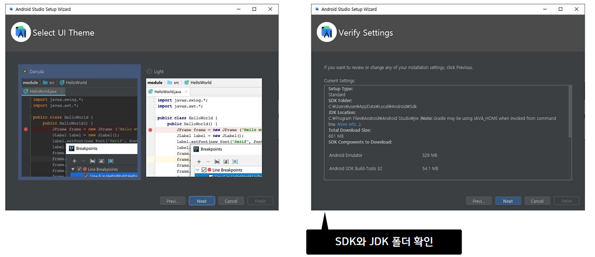Toggle Line Breakpoints checkbox in Light preview
This screenshot has width=595, height=257.
(x=204, y=170)
